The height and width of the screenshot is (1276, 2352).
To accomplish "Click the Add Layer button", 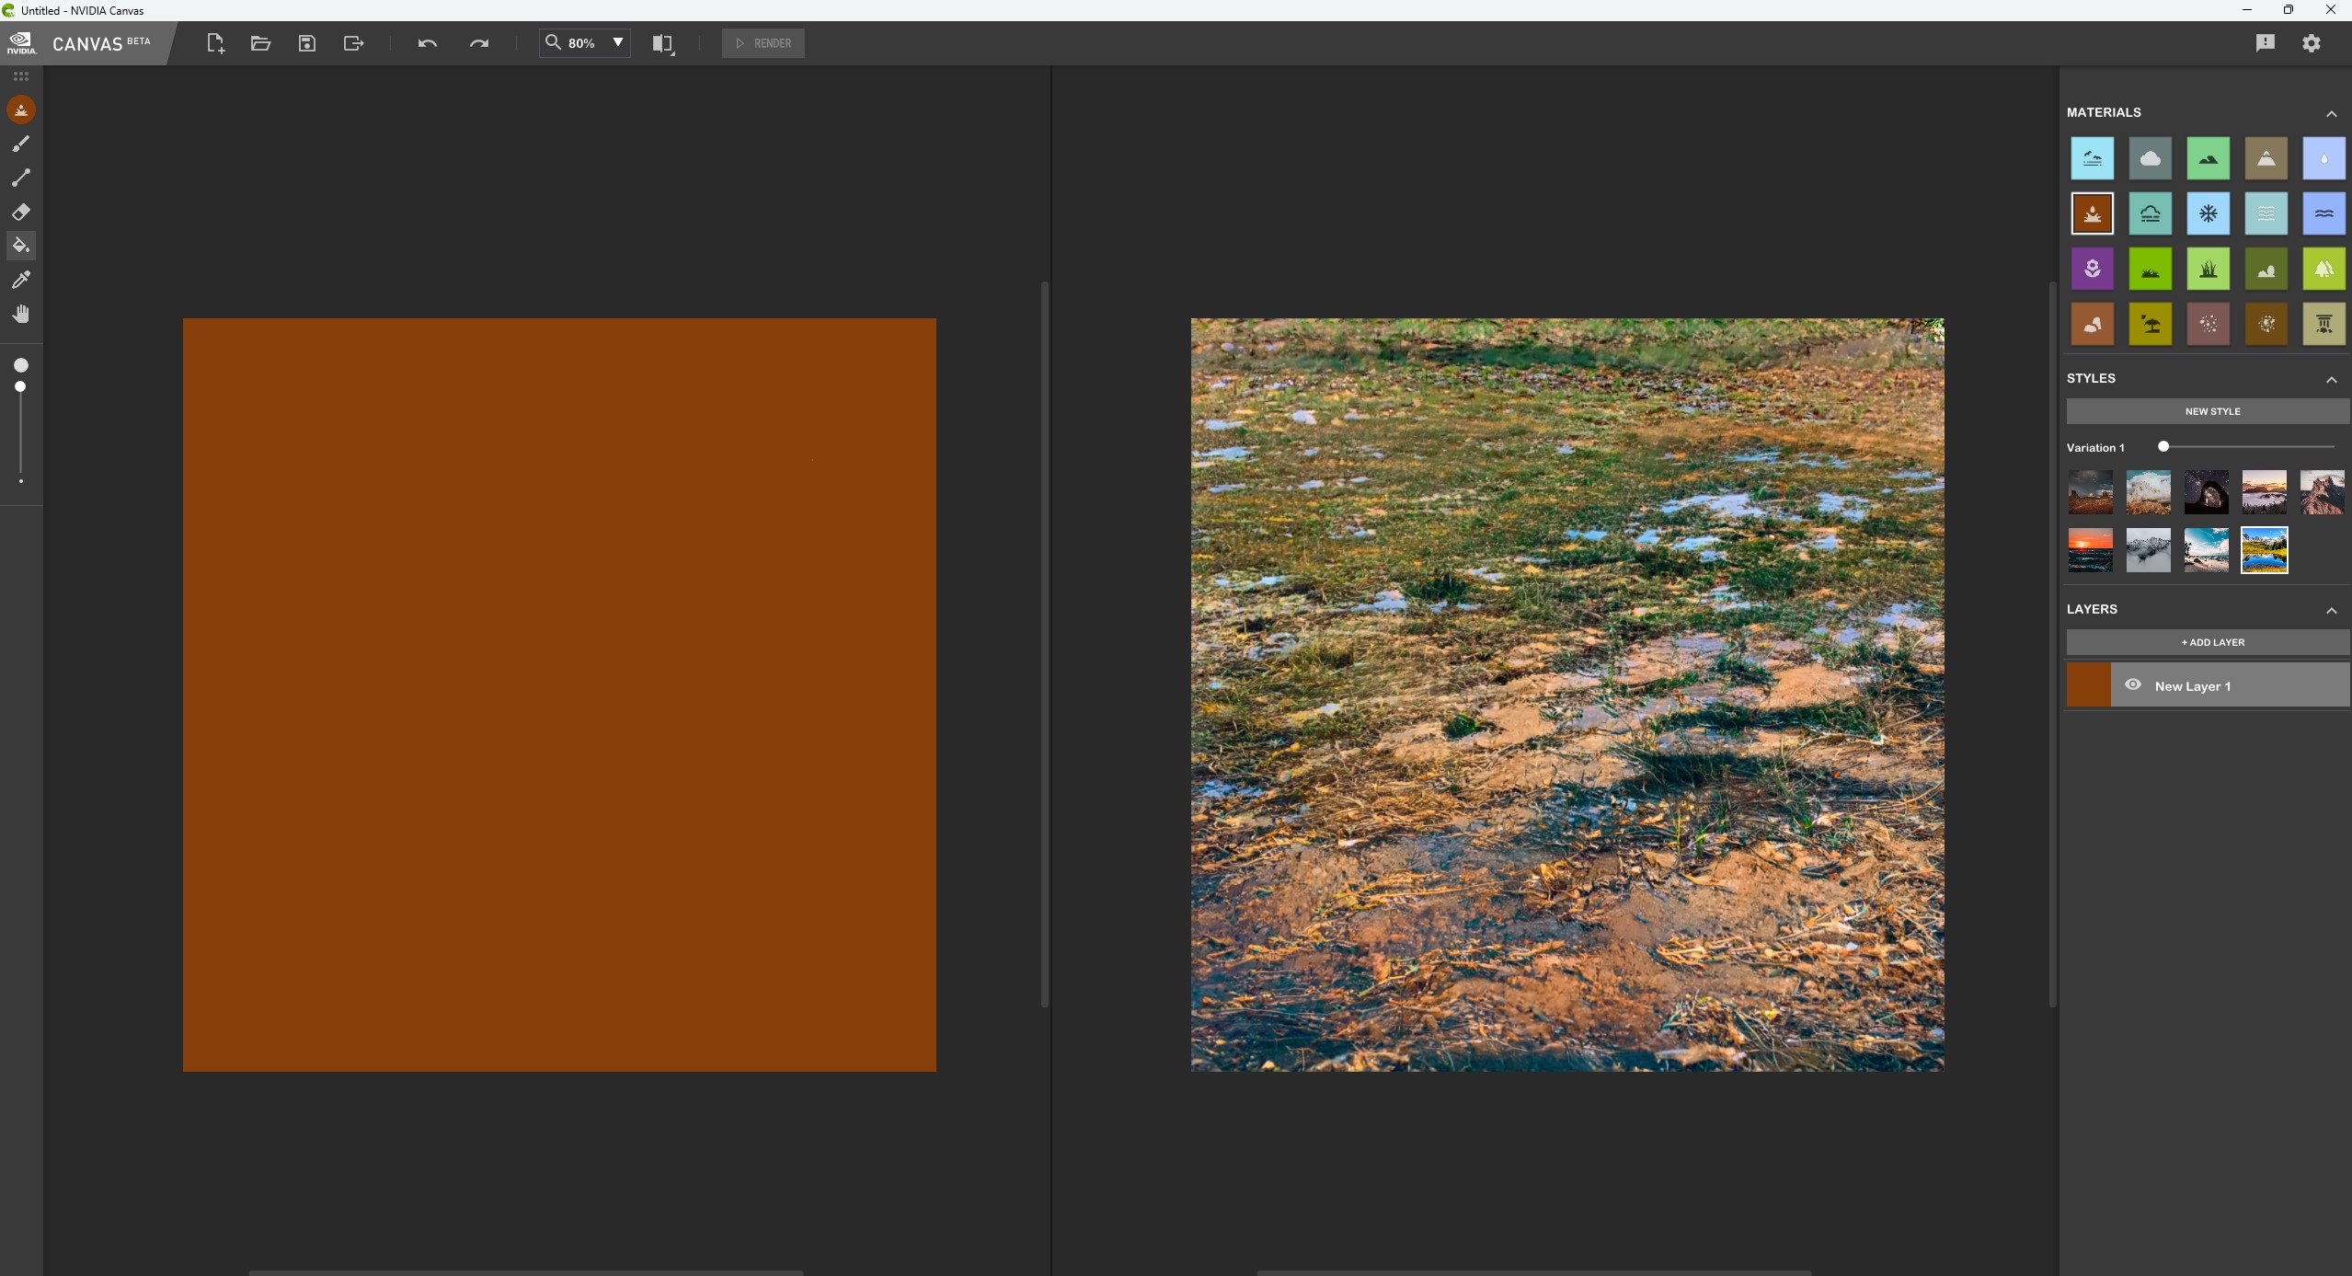I will (x=2208, y=642).
